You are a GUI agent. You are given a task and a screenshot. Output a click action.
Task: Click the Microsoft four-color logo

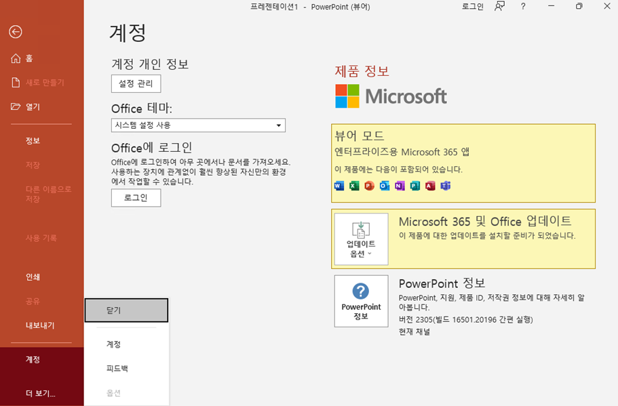tap(347, 96)
